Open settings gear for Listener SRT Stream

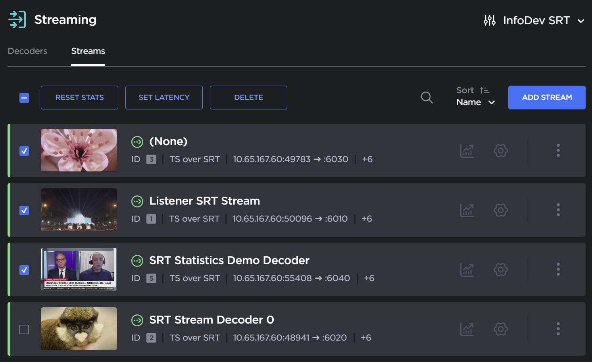tap(500, 210)
